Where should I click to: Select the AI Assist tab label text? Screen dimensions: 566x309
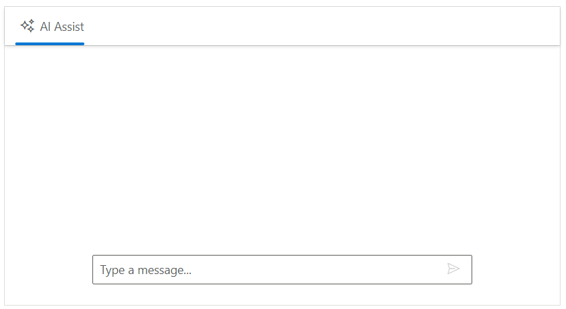pyautogui.click(x=62, y=27)
